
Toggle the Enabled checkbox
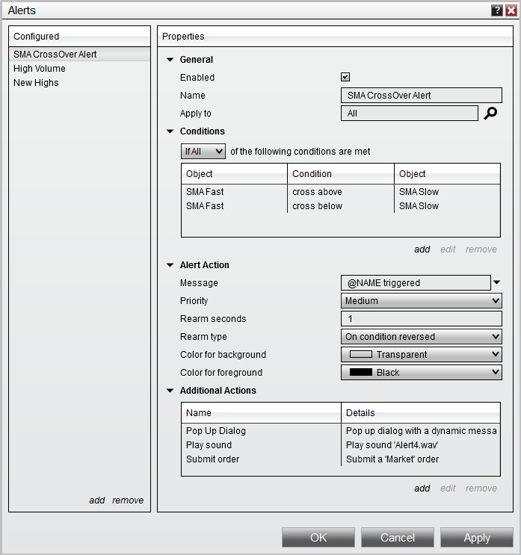coord(345,77)
